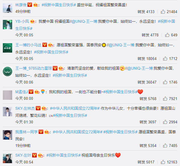Open 林彦俊's profile avatar
The image size is (180, 166).
(x=7, y=8)
